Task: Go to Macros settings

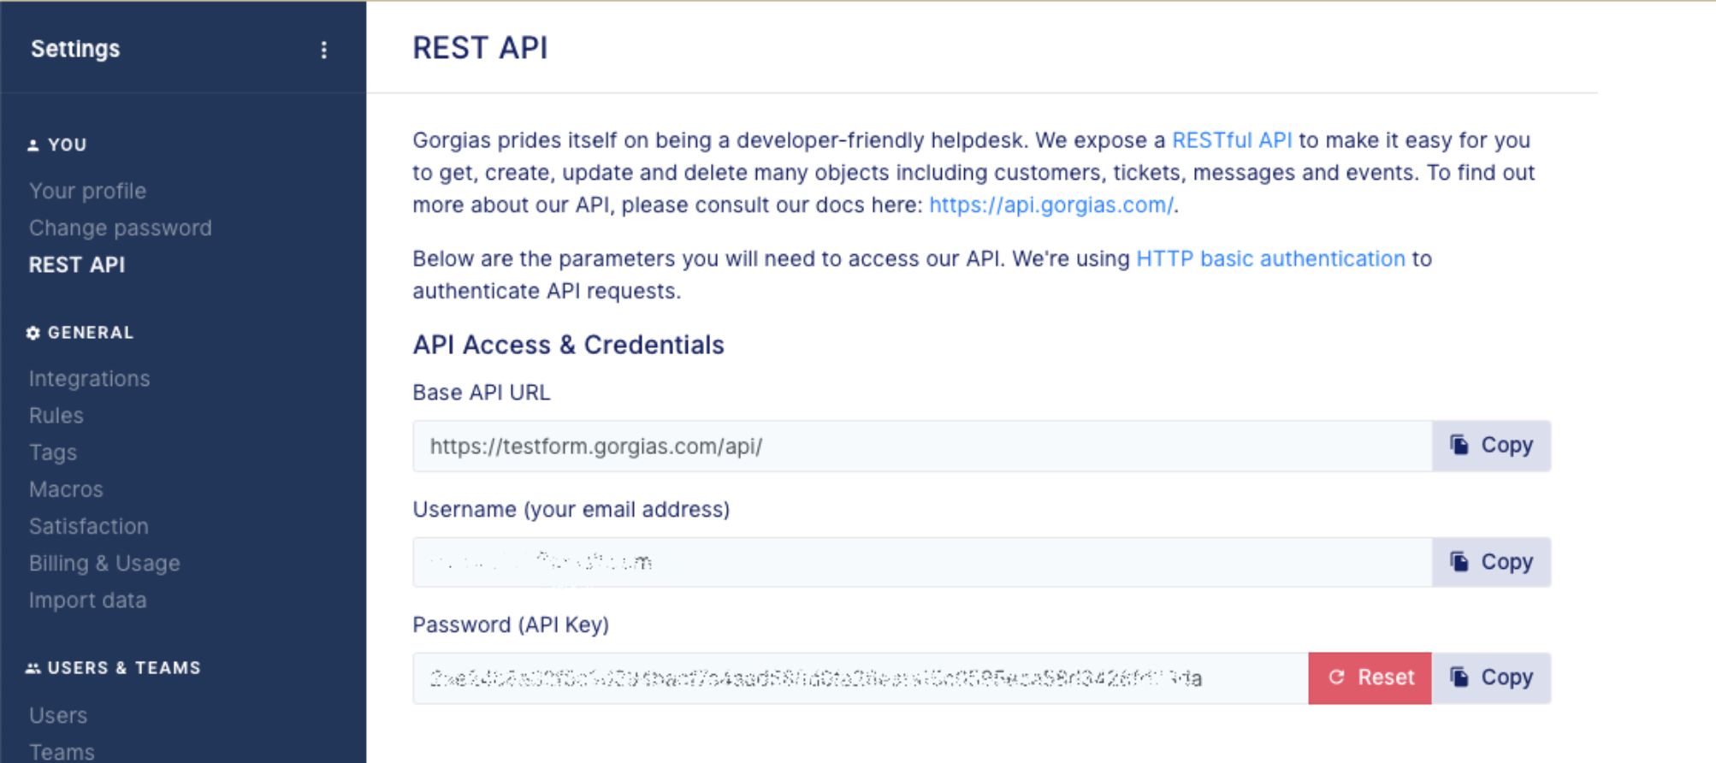Action: [x=66, y=489]
